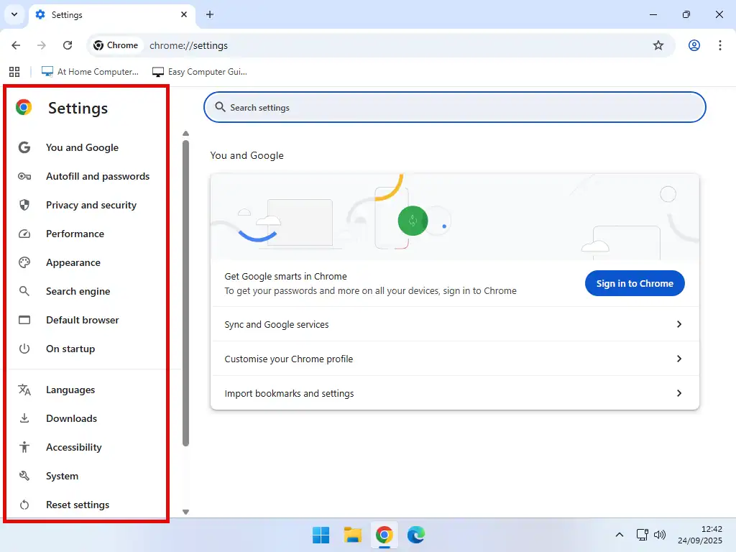Open new tab with plus icon
Viewport: 736px width, 552px height.
(210, 14)
